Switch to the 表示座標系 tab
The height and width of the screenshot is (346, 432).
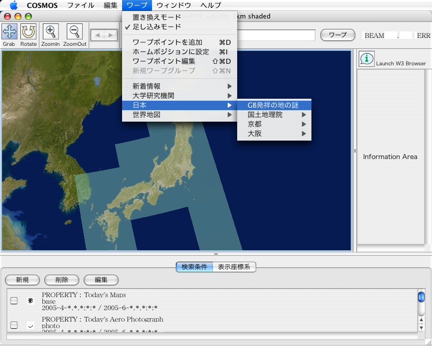point(234,267)
